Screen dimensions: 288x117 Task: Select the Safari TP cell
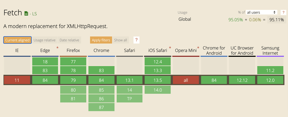(x=130, y=99)
